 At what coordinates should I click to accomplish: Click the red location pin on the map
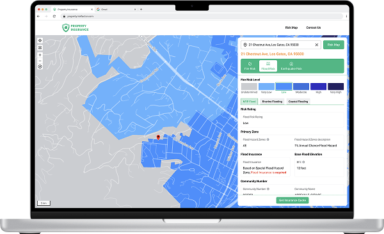tap(158, 137)
